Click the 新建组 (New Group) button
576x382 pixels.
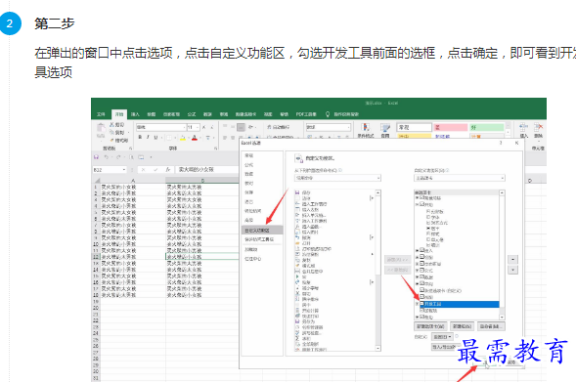462,326
